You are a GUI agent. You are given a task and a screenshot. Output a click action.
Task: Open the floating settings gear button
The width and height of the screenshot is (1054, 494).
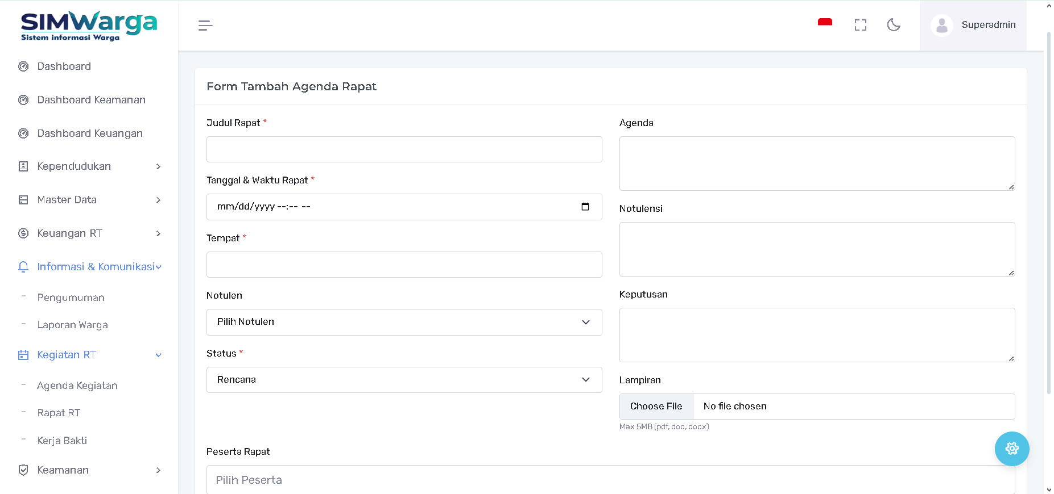click(x=1011, y=449)
